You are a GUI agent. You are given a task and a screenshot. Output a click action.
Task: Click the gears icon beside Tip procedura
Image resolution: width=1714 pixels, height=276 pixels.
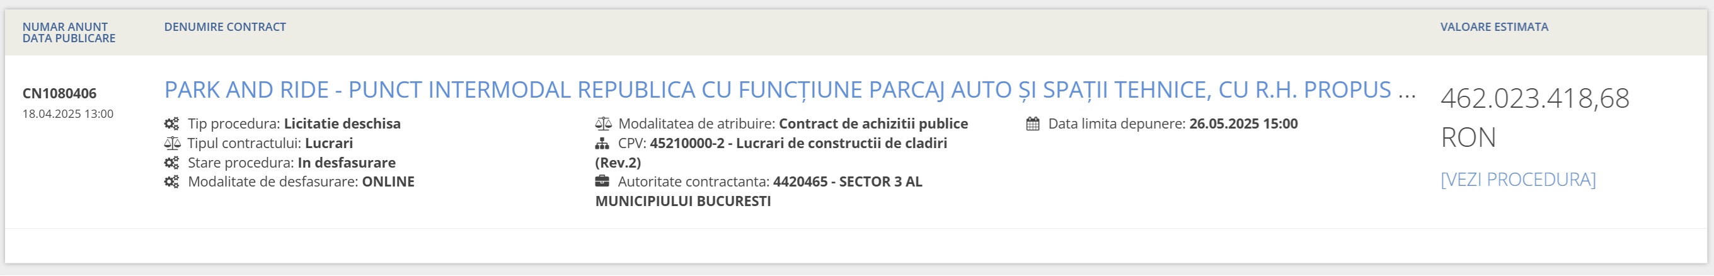[171, 124]
